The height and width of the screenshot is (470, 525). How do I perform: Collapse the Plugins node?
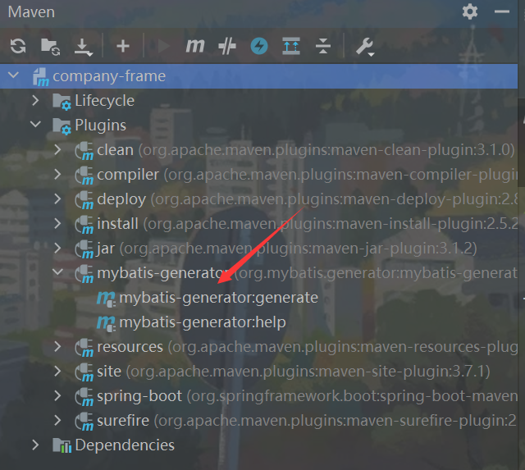pyautogui.click(x=35, y=125)
